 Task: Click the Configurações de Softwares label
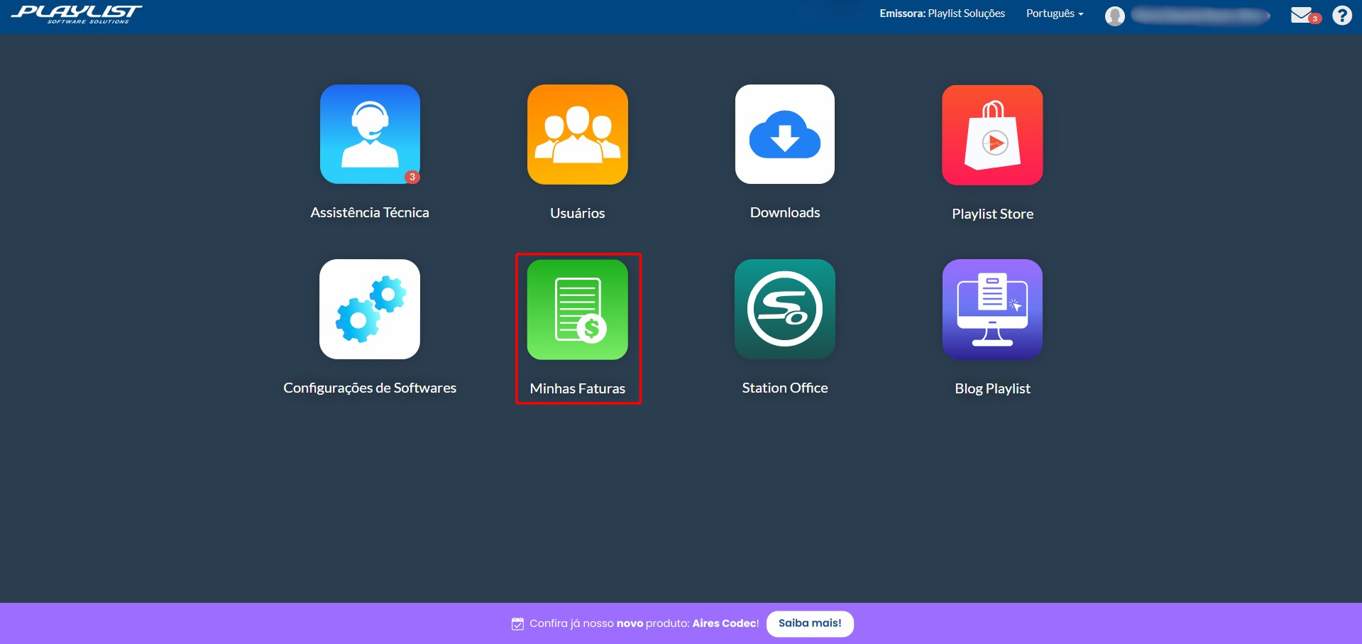[370, 388]
